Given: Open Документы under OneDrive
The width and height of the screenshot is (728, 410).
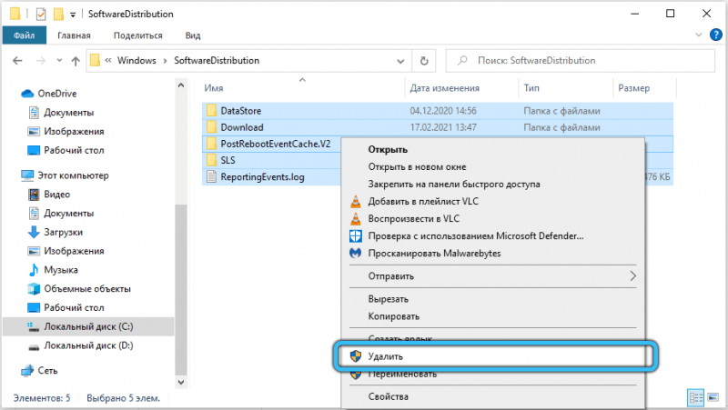Looking at the screenshot, I should (x=61, y=112).
